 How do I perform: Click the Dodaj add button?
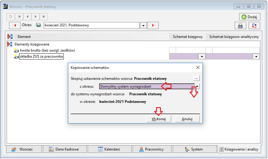[249, 17]
